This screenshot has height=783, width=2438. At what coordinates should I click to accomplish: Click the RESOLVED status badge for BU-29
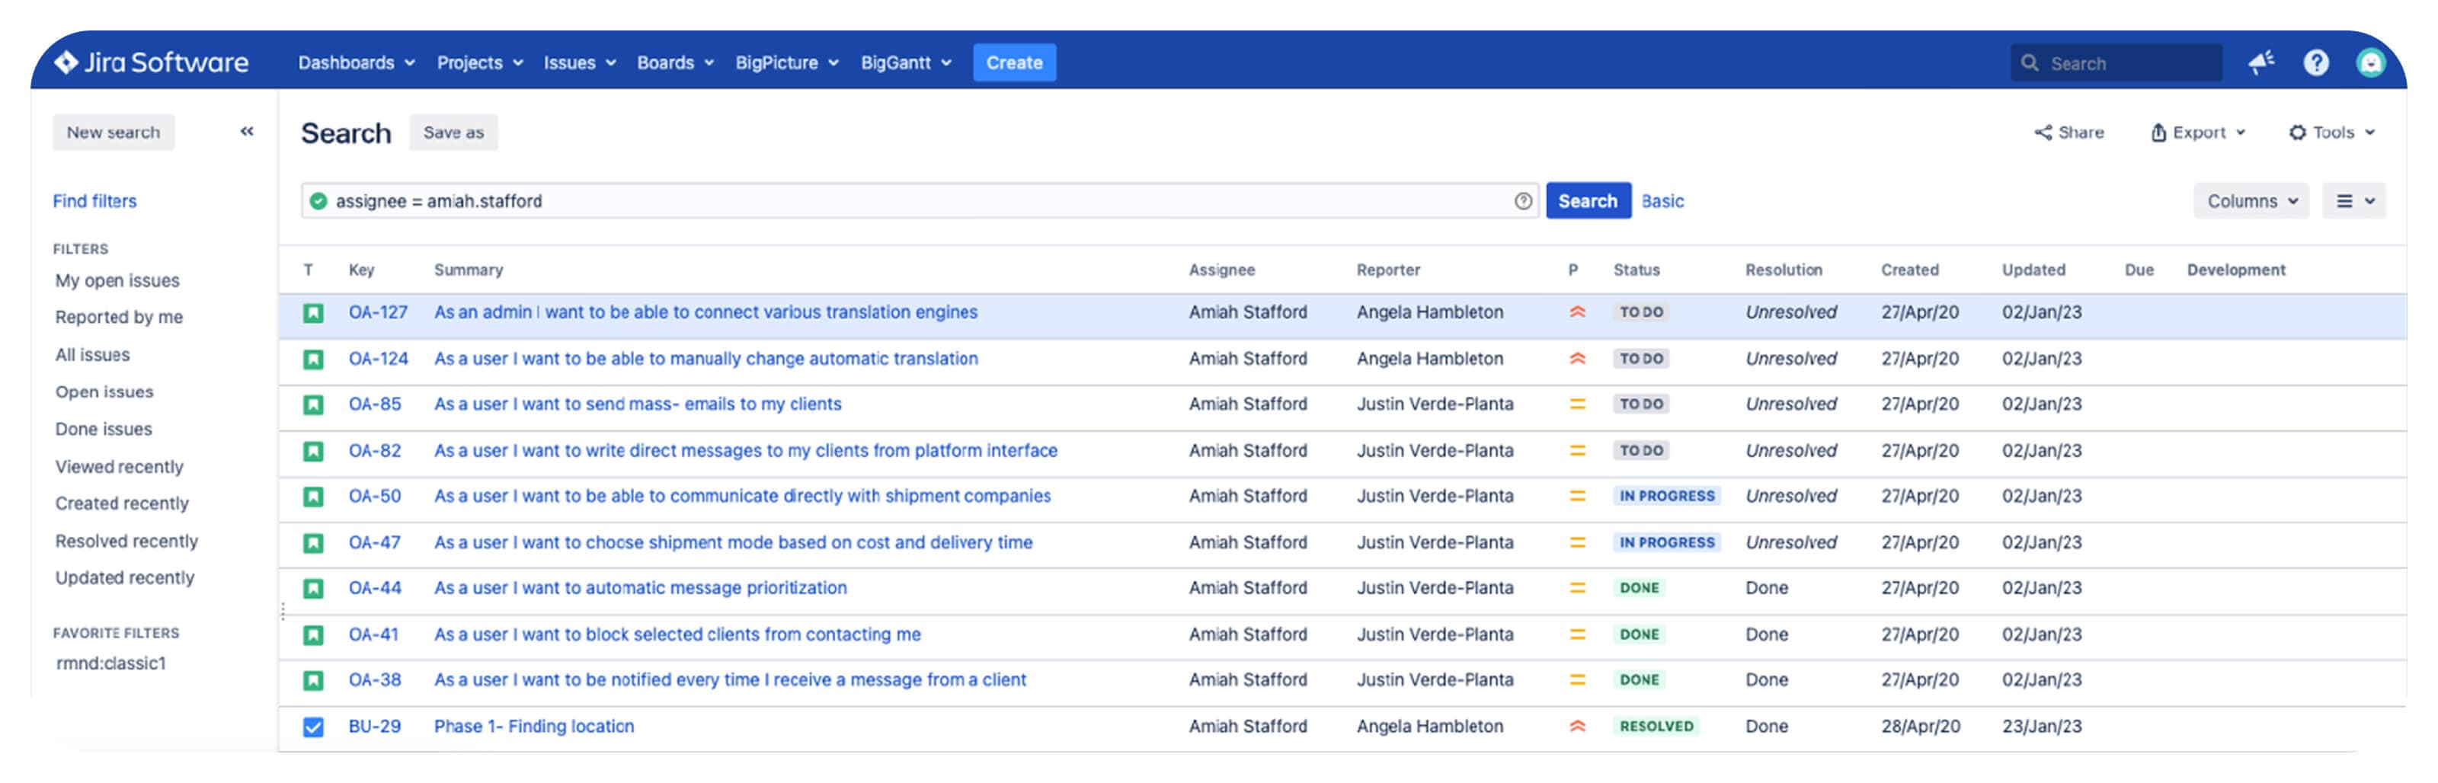1656,725
